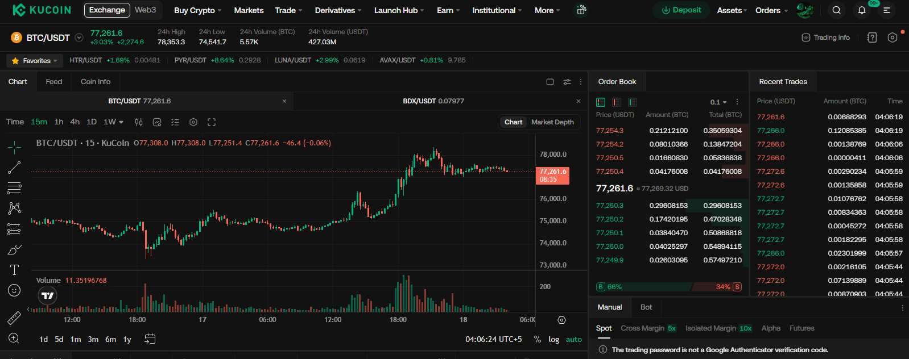Open the Orders dropdown
The height and width of the screenshot is (359, 909).
[771, 10]
